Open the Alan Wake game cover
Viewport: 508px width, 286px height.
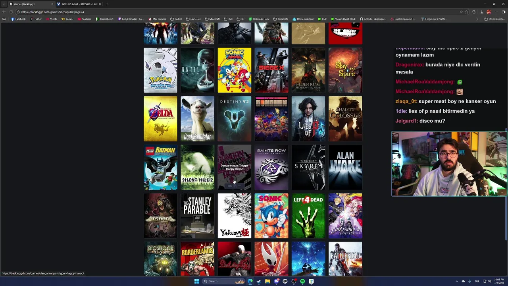point(345,167)
